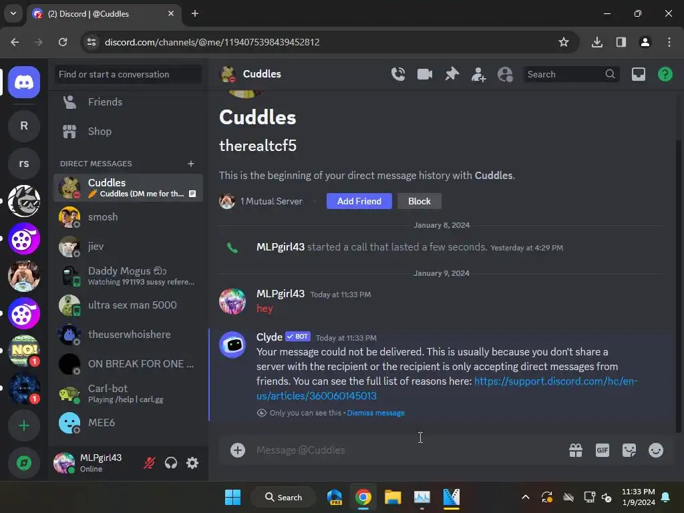Click the chat scrollbar

coord(679,286)
